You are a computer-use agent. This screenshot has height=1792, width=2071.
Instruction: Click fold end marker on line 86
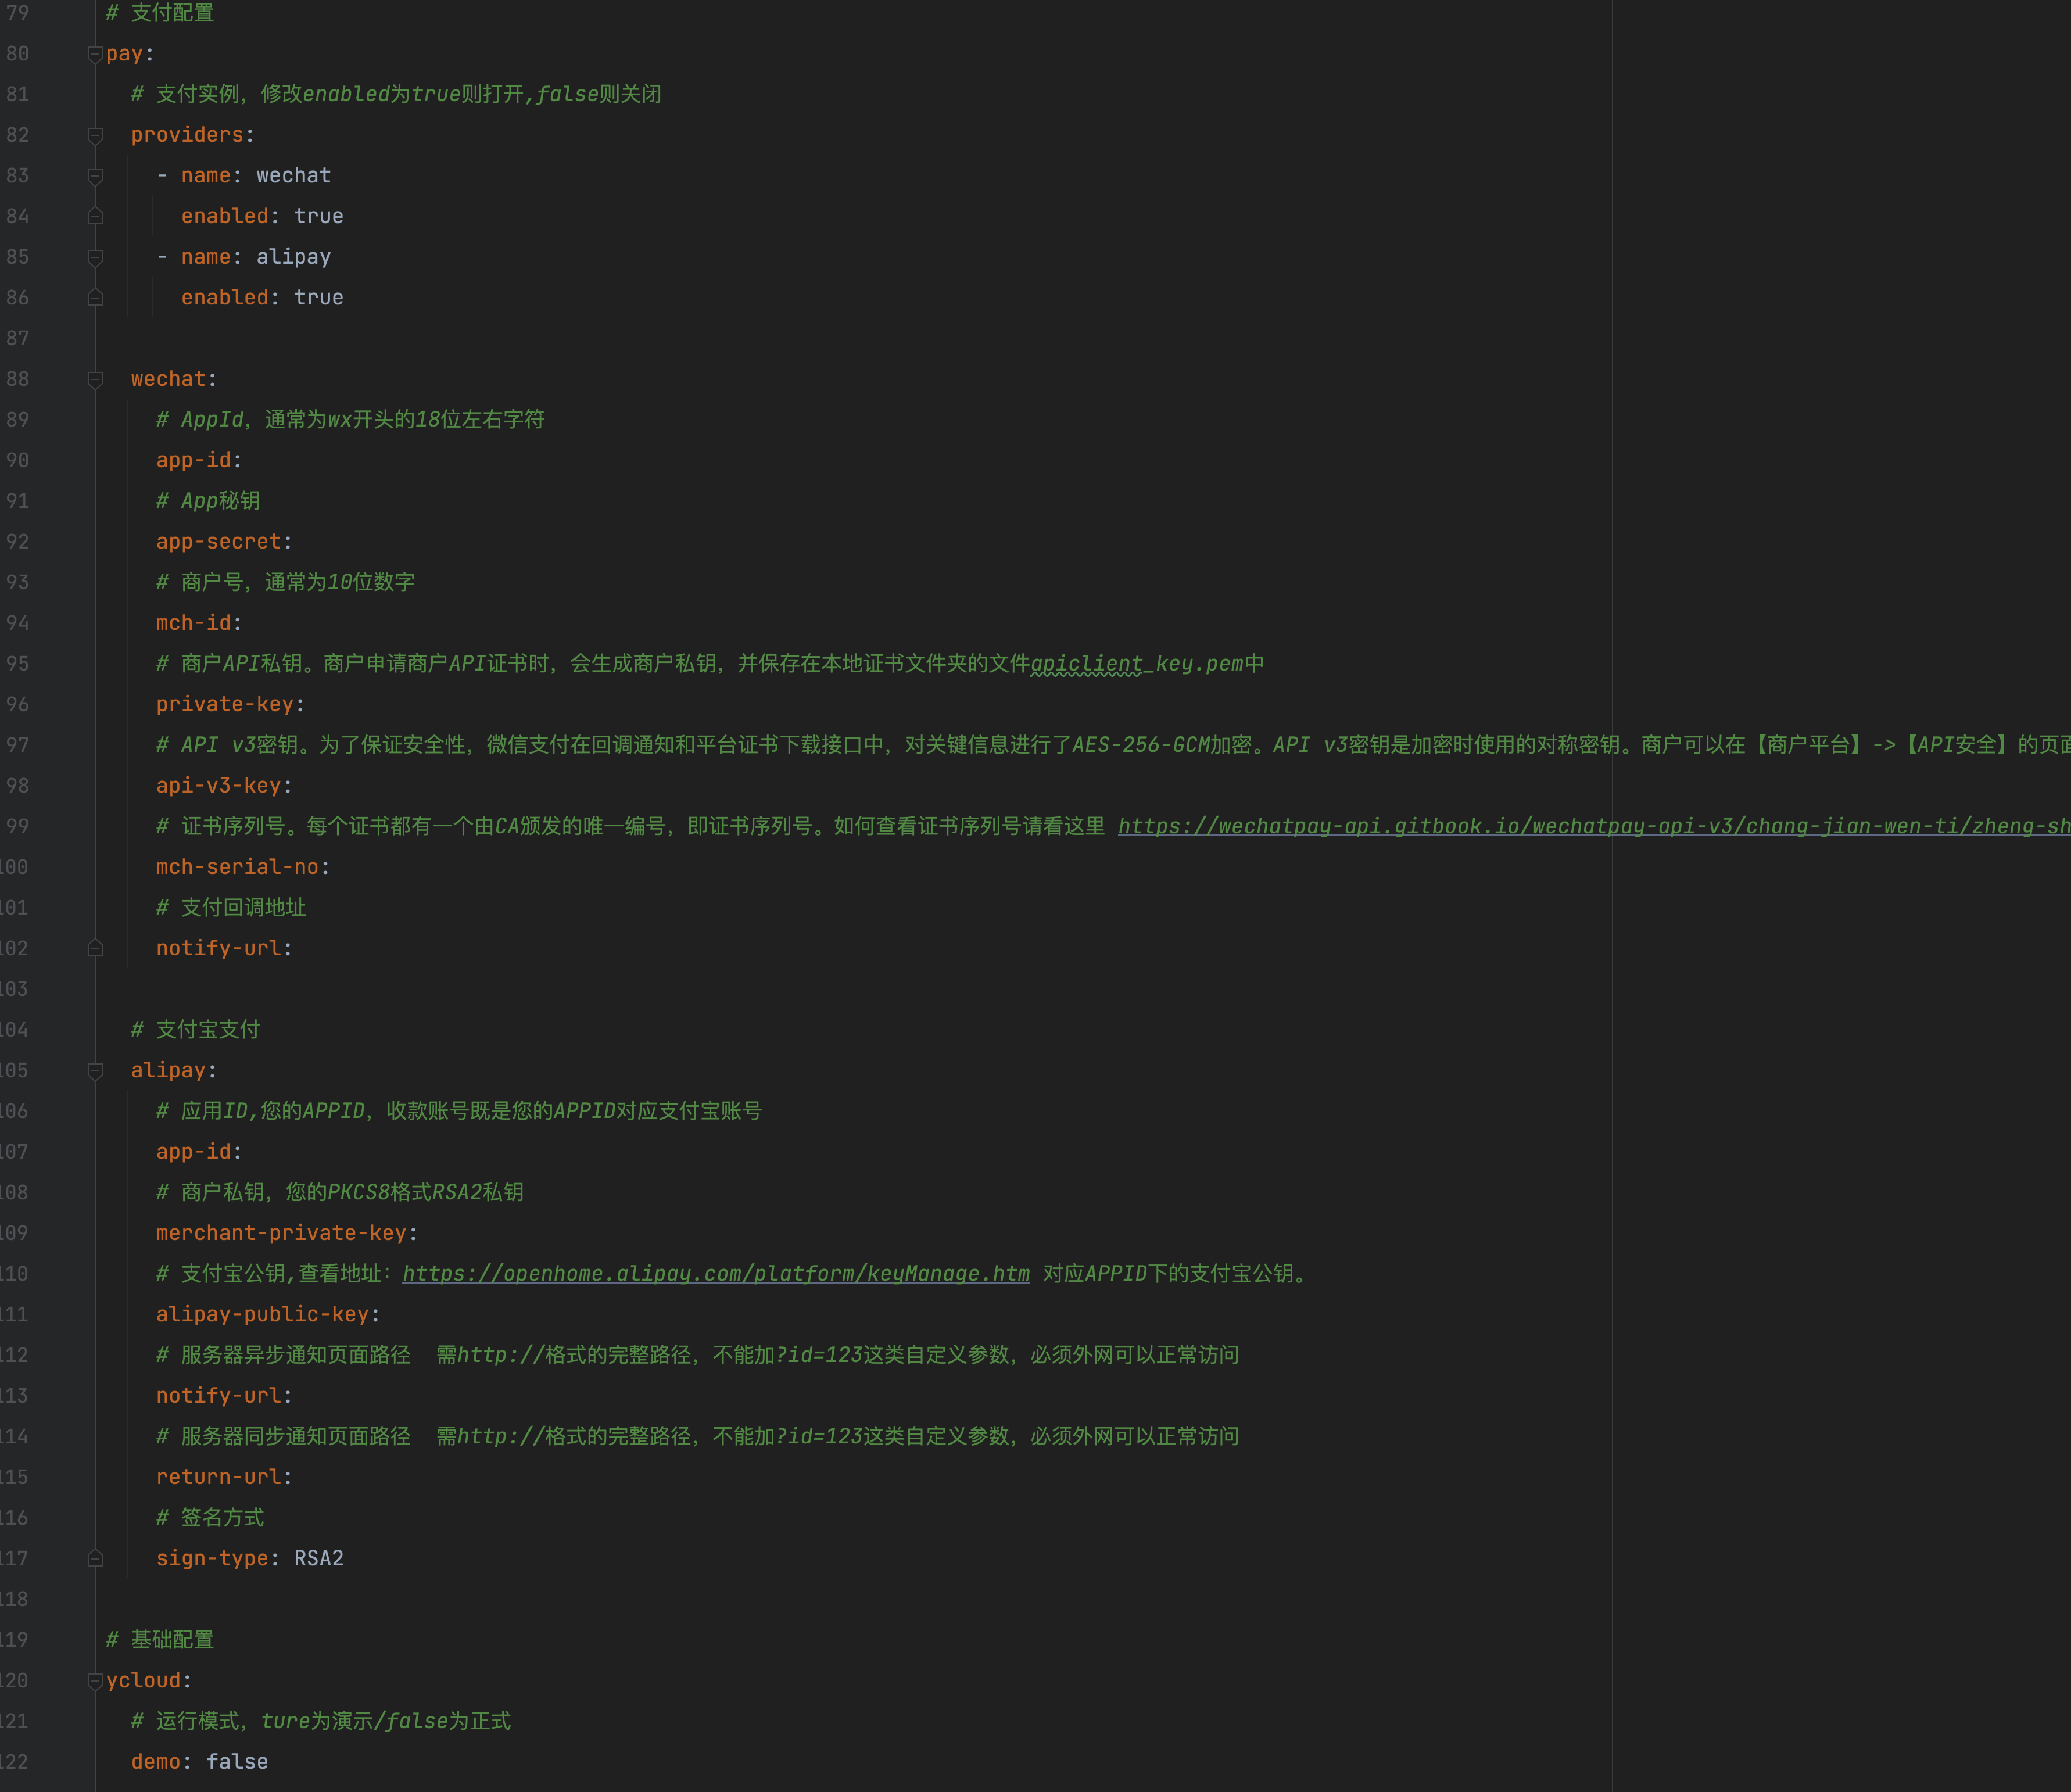pos(95,297)
